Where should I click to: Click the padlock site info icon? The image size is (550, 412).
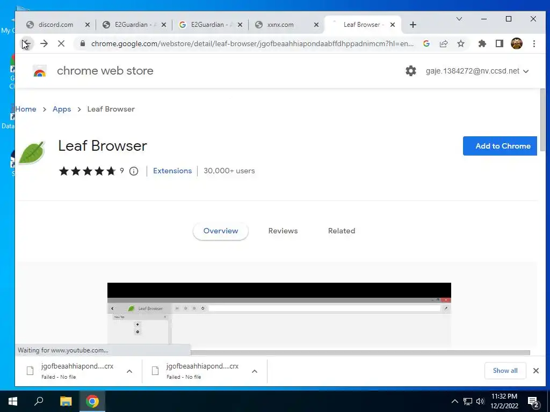[x=83, y=44]
